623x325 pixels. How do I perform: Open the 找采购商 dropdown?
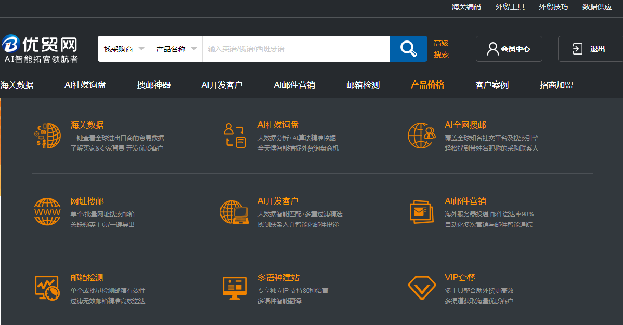pos(124,49)
